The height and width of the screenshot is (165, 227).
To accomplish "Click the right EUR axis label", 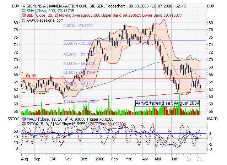I will [x=211, y=6].
